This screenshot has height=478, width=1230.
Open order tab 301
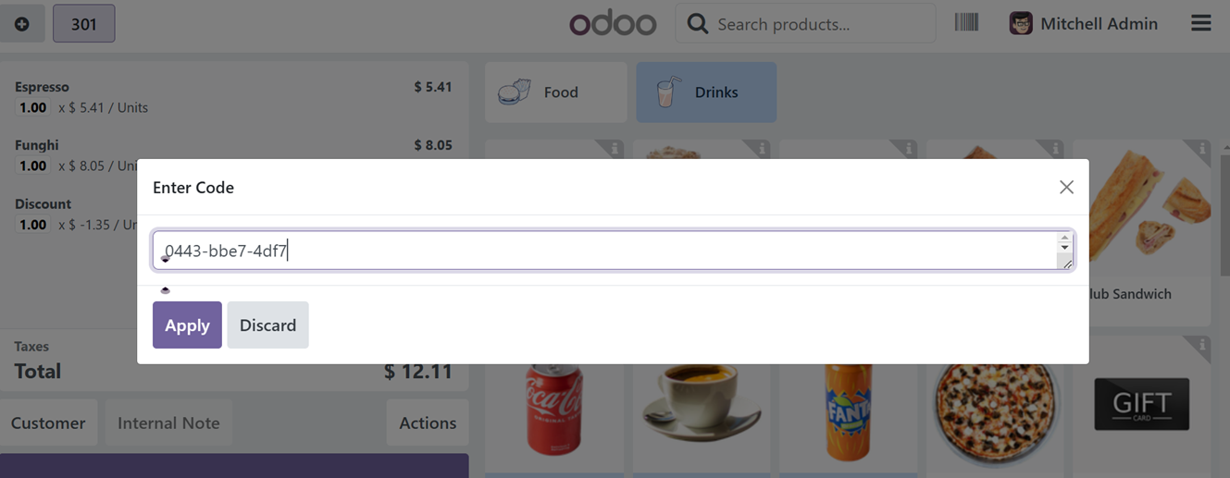coord(84,24)
